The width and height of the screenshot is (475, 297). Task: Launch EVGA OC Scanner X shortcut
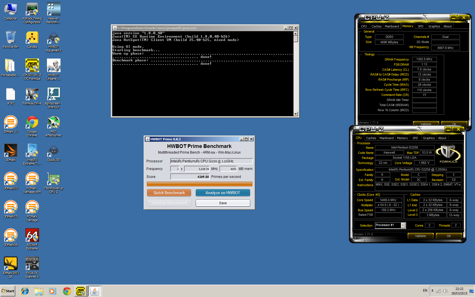tap(32, 268)
